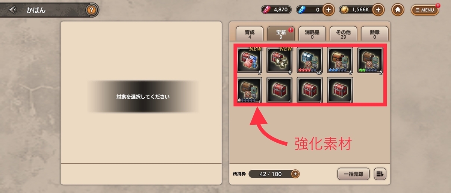Select the last red chest in second row

tap(340, 90)
